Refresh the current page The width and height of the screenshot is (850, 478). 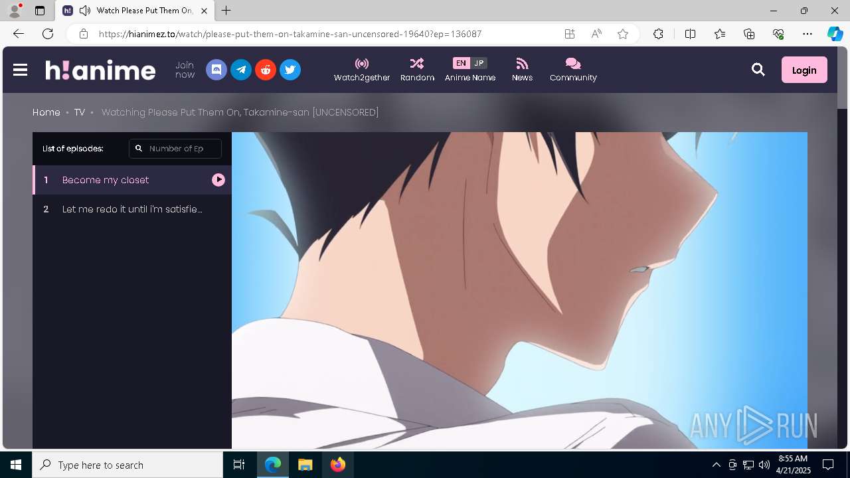coord(48,34)
